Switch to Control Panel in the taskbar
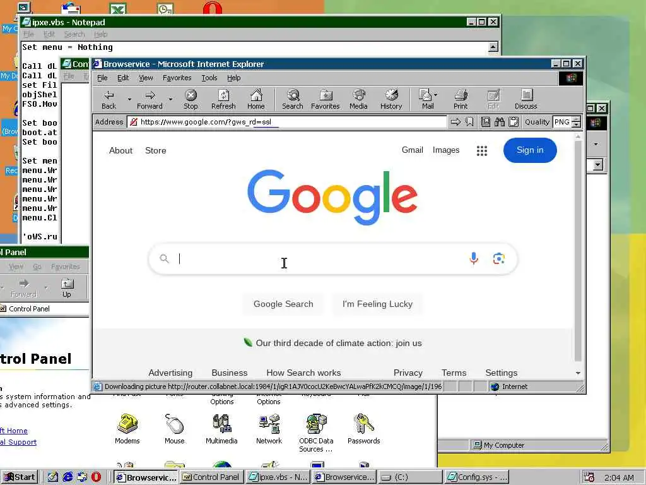Screen dimensions: 646x485 [x=211, y=477]
